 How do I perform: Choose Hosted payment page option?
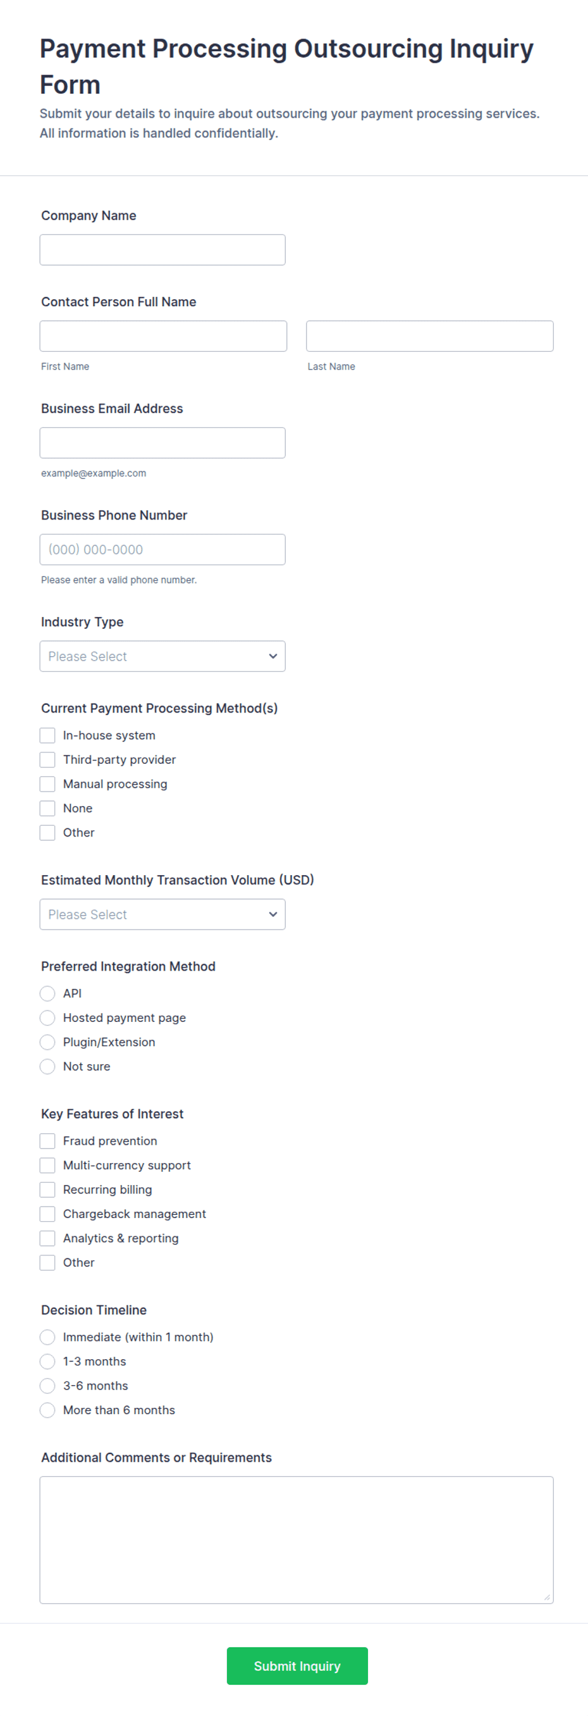[47, 1018]
